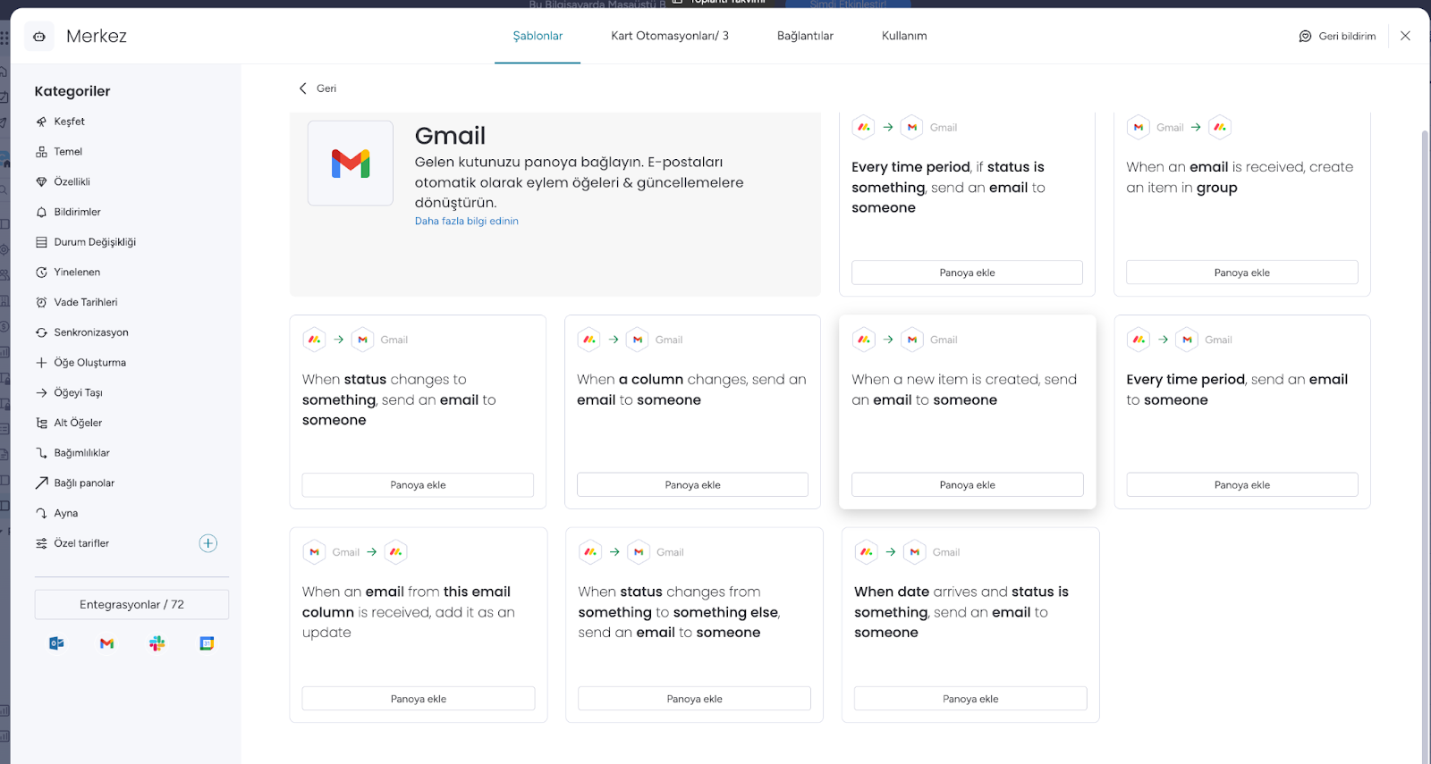Go back with the Geri arrow
This screenshot has height=764, width=1431.
coord(302,88)
